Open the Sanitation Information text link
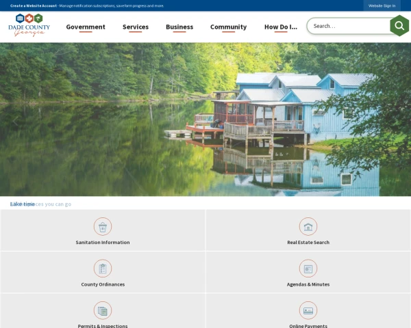 tap(103, 243)
